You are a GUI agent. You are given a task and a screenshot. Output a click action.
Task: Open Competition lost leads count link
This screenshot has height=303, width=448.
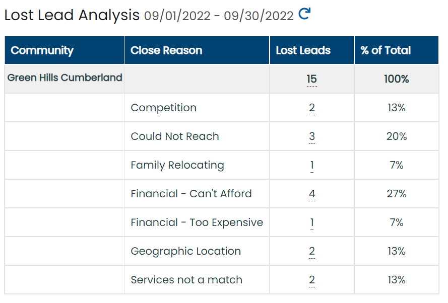312,108
